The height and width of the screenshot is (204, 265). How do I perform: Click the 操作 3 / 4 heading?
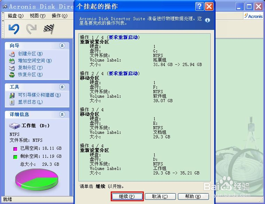(92, 109)
